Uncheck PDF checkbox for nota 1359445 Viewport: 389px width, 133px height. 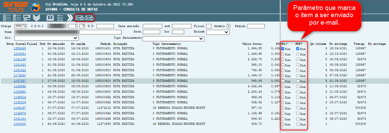tap(298, 49)
